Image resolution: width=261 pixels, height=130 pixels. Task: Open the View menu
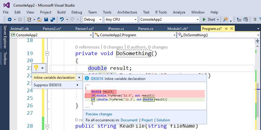coord(30,12)
